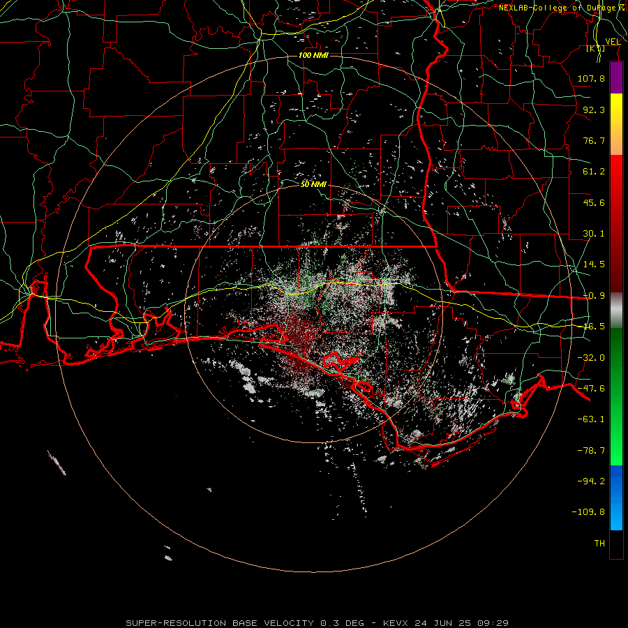The width and height of the screenshot is (628, 628).
Task: Click the 14.5 velocity scale value
Action: (x=594, y=264)
